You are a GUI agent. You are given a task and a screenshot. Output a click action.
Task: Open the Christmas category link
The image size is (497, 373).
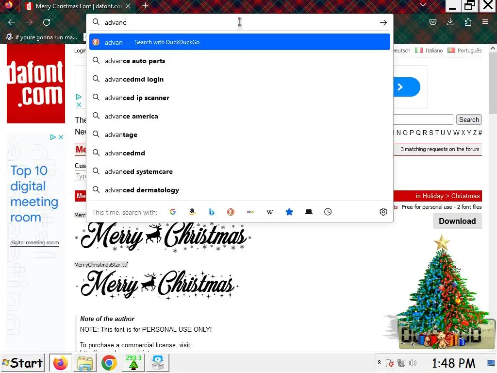pos(465,196)
